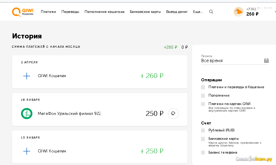
Task: Open the Период Все время selector
Action: (x=235, y=61)
